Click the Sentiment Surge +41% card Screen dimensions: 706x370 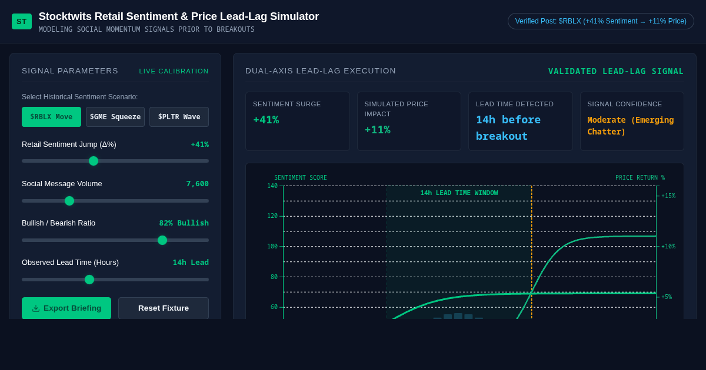[x=298, y=121]
